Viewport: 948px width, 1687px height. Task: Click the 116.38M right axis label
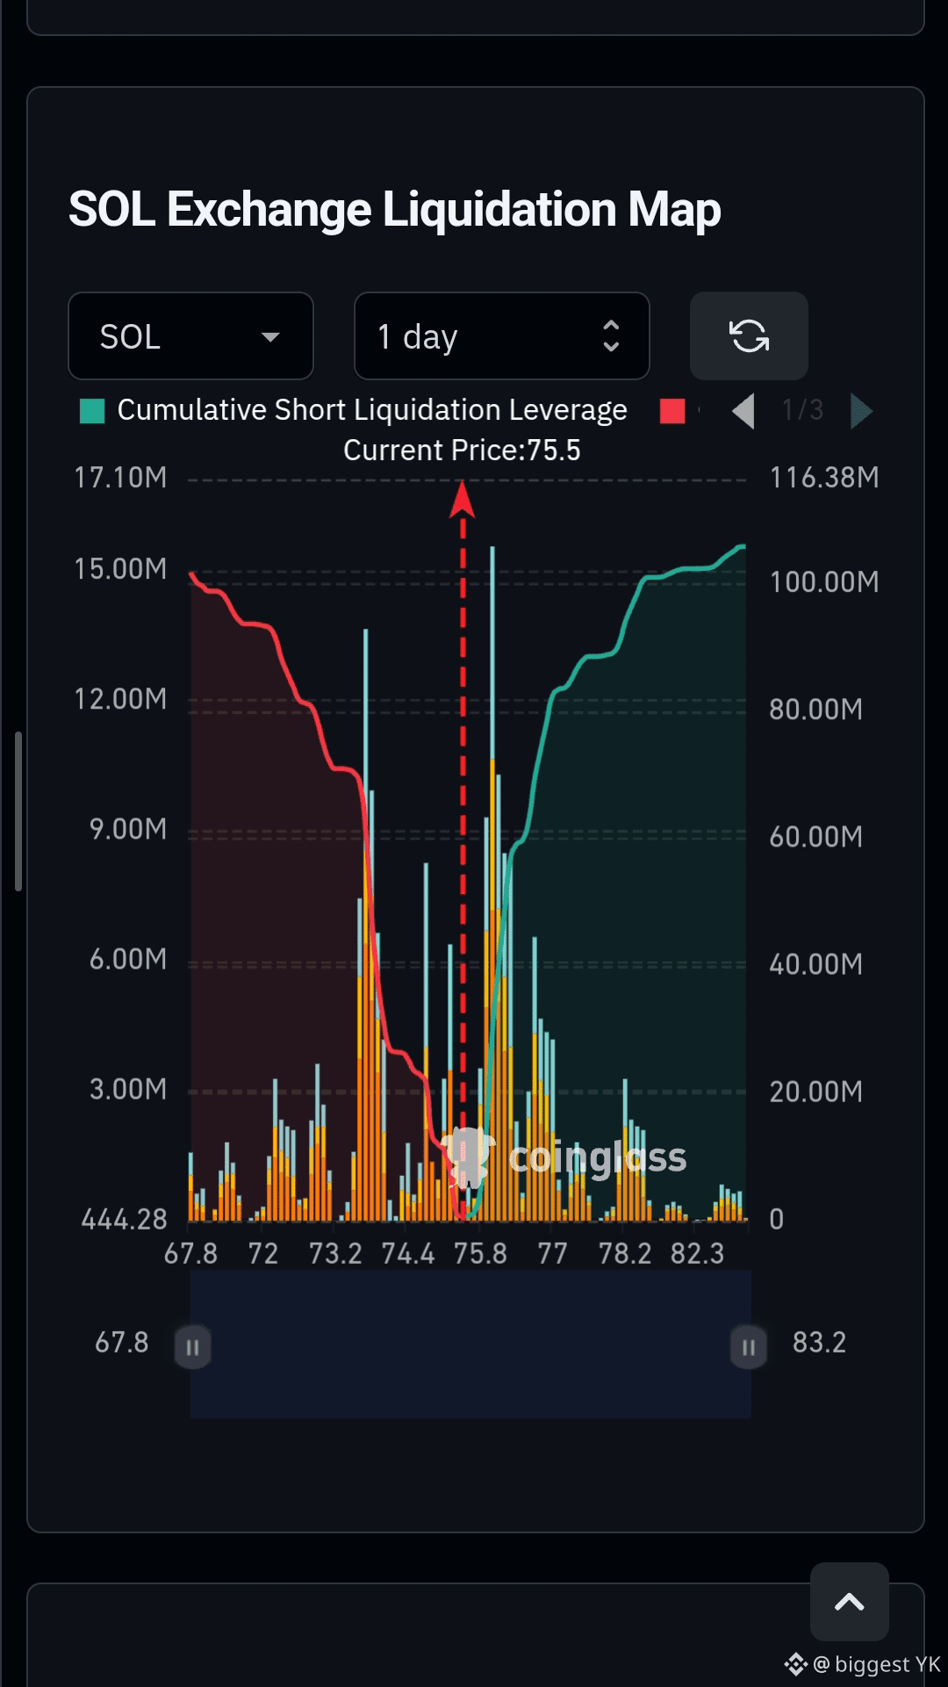824,478
